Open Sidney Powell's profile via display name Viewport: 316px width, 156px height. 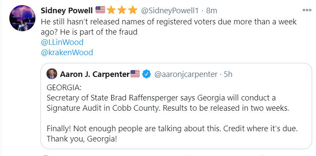[67, 11]
